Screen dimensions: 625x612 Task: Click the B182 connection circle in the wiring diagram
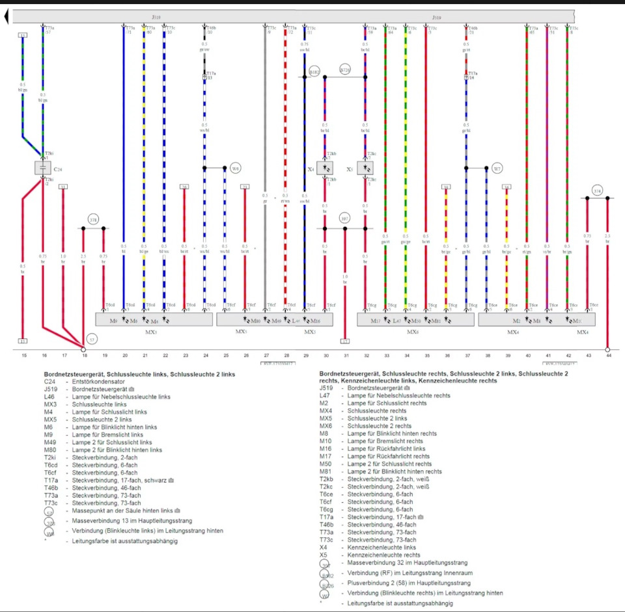click(314, 72)
